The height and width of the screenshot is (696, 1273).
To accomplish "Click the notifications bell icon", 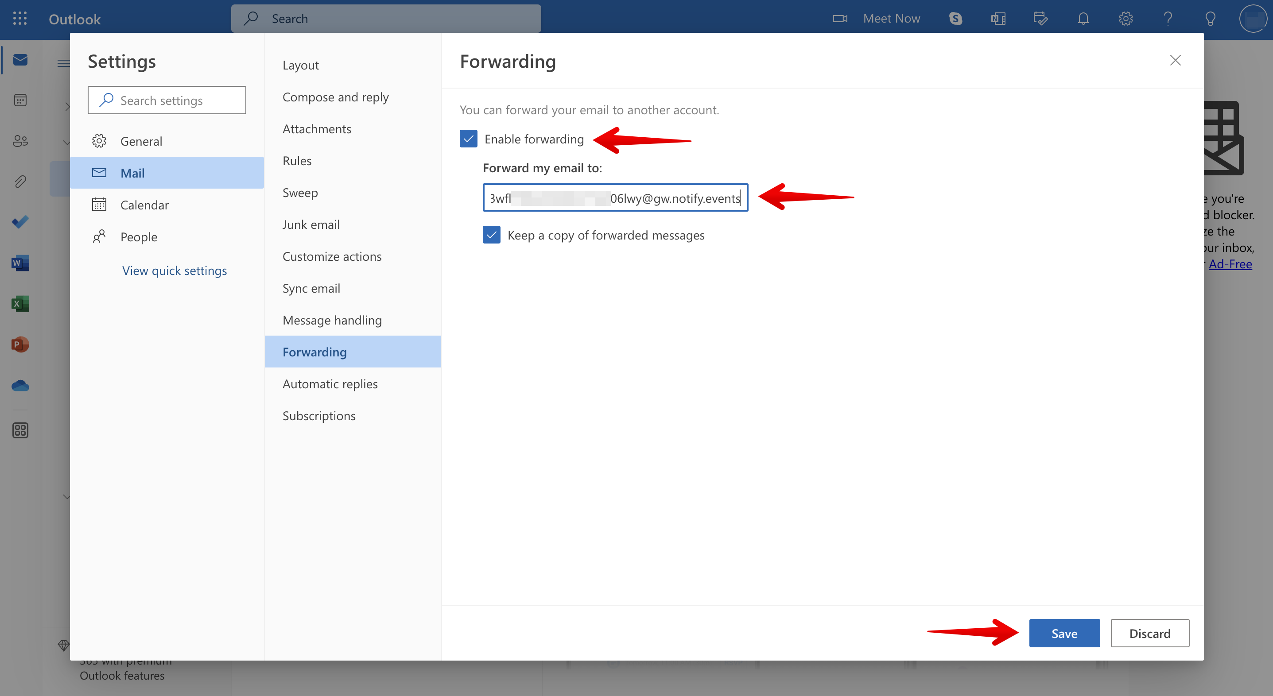I will pos(1083,18).
